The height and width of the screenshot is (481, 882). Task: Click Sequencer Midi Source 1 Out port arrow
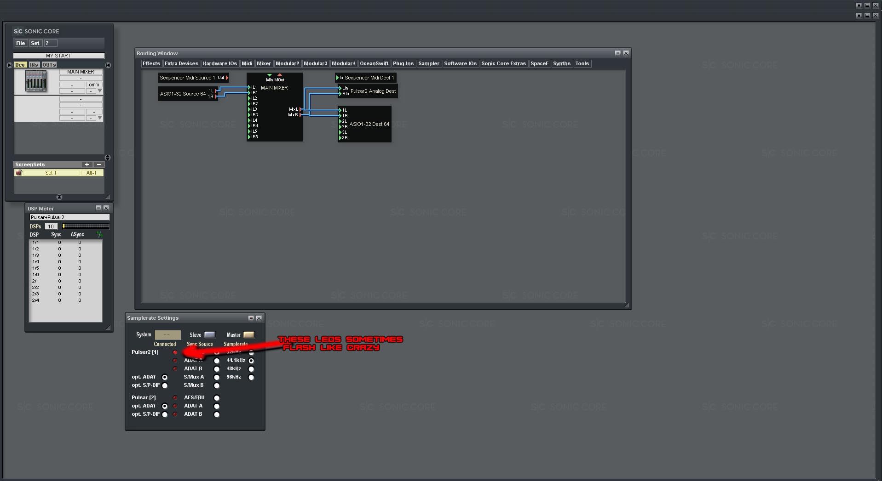click(x=227, y=78)
